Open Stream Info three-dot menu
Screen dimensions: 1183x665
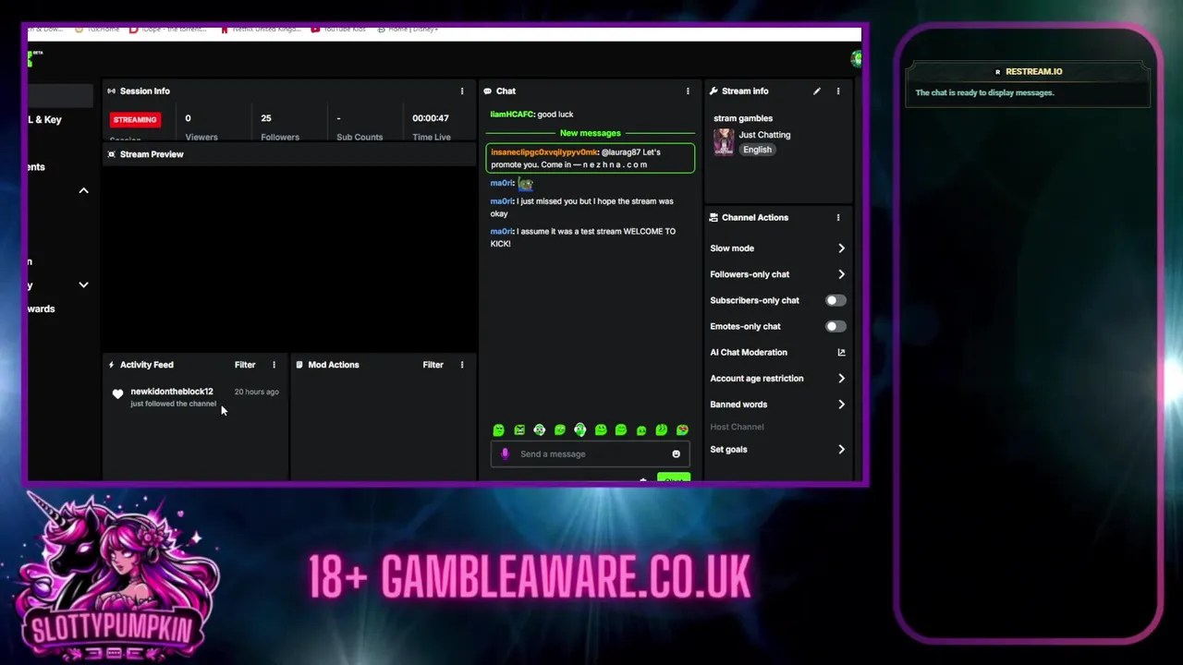(838, 91)
